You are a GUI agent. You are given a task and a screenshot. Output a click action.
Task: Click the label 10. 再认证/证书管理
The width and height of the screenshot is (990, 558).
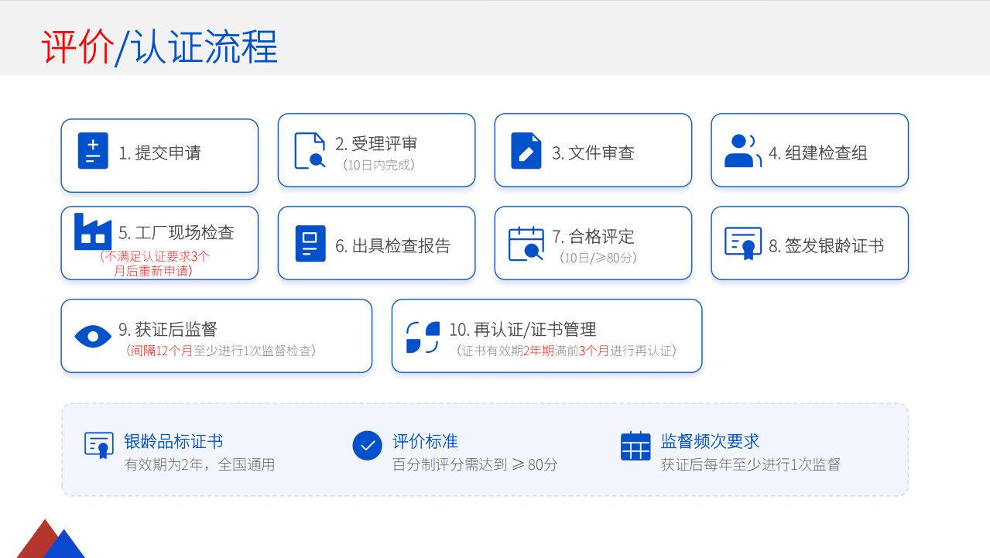point(522,330)
